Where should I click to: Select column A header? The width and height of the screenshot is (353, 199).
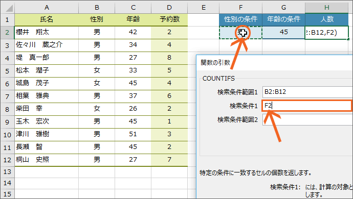(47, 8)
